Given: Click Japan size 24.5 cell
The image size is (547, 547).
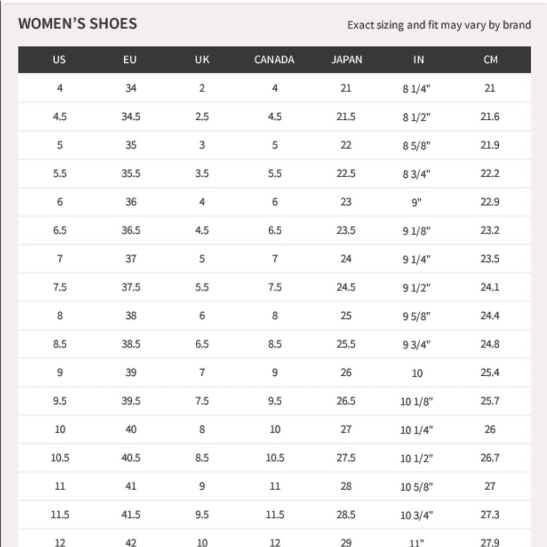Looking at the screenshot, I should tap(346, 287).
